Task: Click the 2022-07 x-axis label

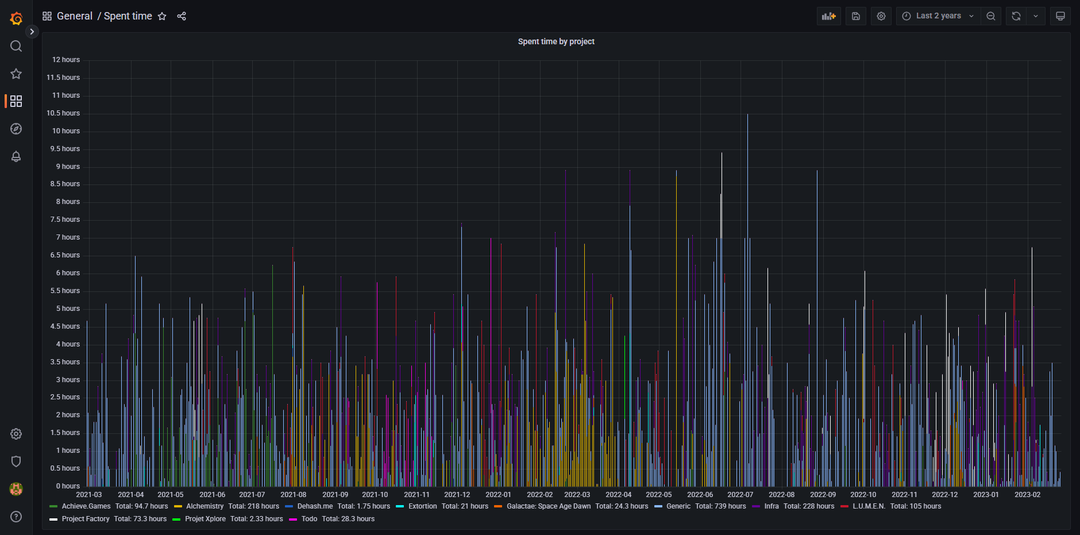Action: (740, 495)
